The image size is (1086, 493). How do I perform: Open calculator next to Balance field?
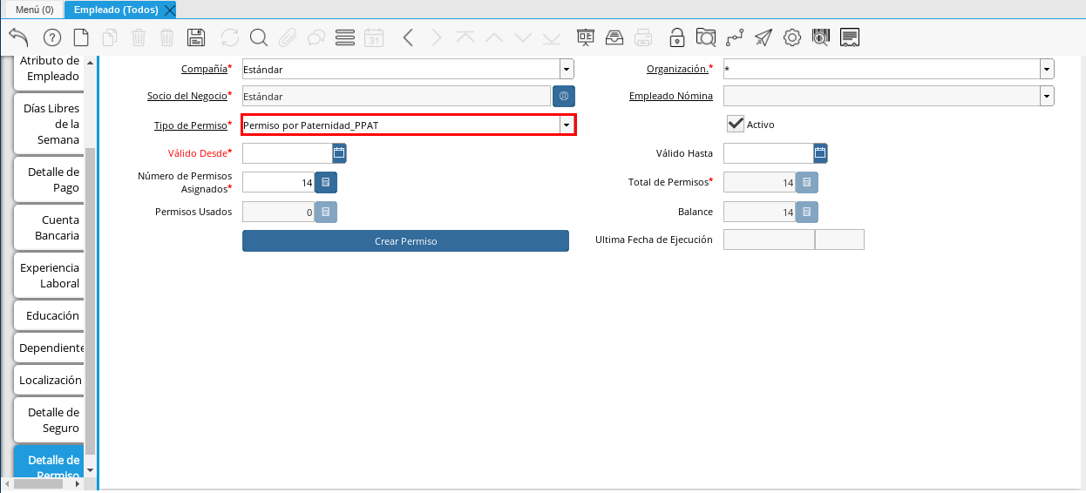tap(807, 212)
